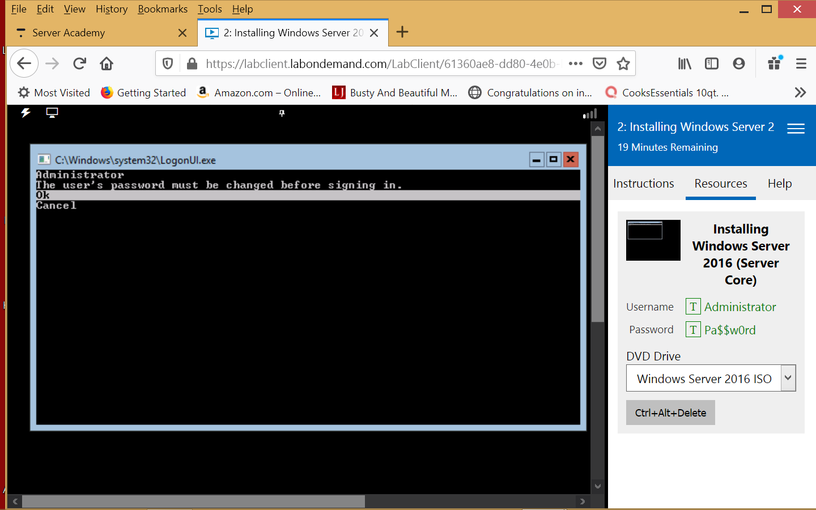
Task: Select Ok in the LogonUI console
Action: 43,195
